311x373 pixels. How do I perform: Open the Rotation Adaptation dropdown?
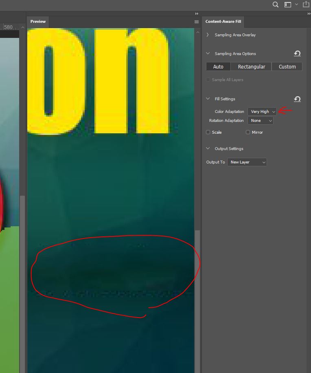pos(261,121)
